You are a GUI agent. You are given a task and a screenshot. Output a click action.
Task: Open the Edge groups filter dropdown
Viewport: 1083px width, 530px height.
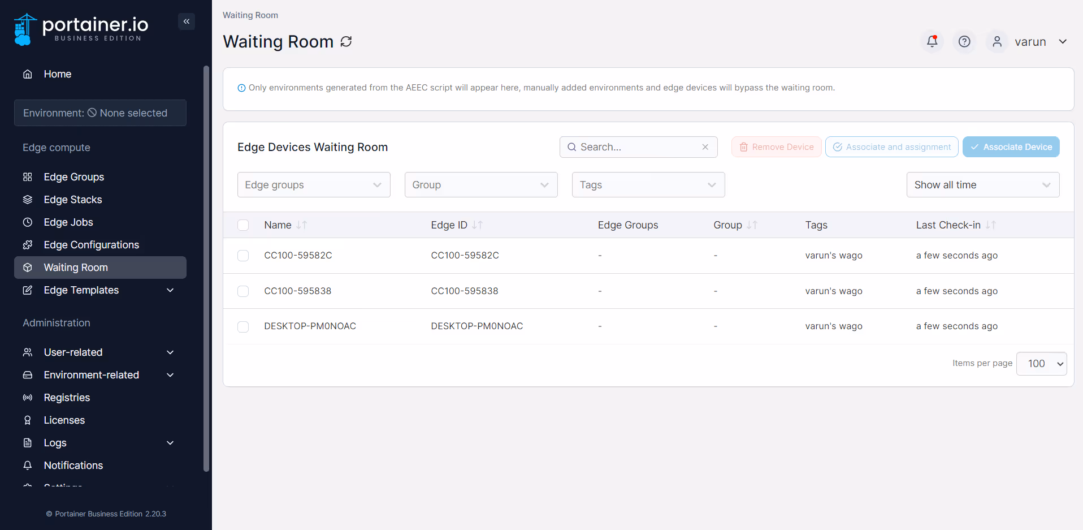tap(314, 185)
